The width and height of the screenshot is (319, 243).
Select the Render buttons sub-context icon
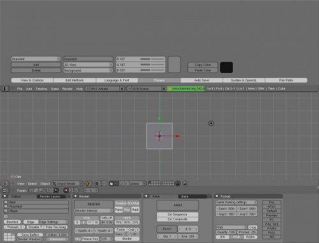click(66, 191)
